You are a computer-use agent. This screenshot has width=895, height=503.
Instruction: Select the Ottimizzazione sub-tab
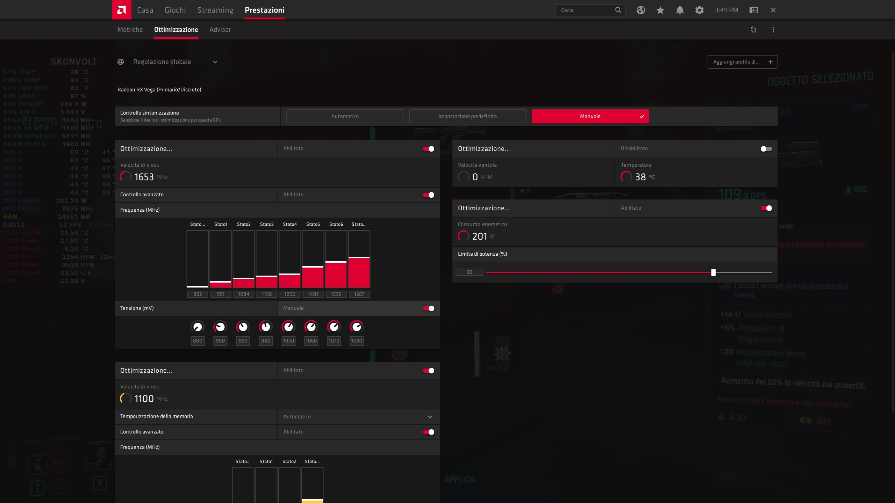click(x=176, y=30)
